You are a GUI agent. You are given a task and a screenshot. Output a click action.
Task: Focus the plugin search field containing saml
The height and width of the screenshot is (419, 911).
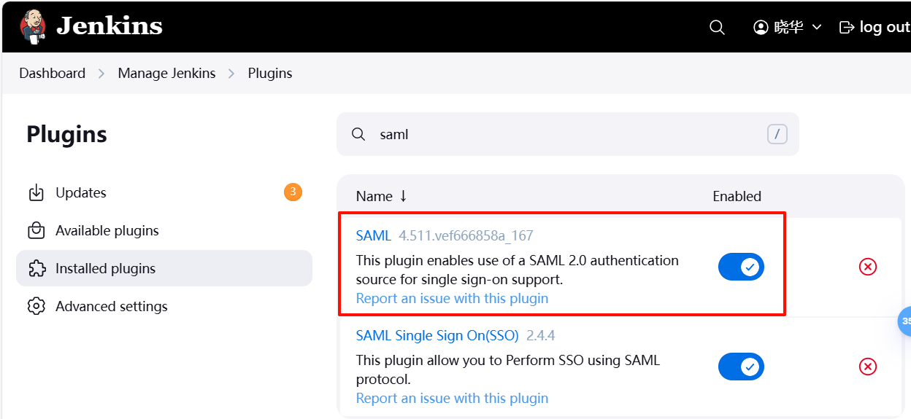point(567,134)
